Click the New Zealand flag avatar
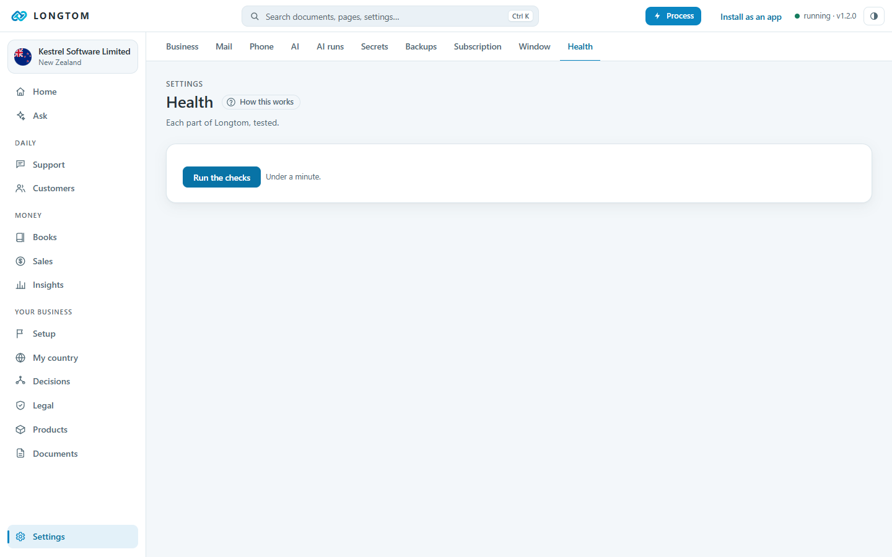 pos(23,57)
